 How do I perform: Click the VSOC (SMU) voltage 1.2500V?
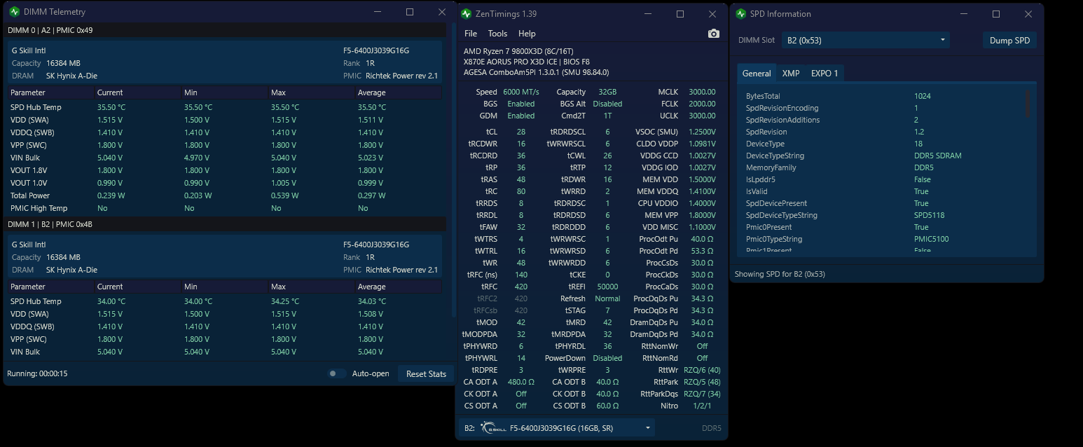701,132
